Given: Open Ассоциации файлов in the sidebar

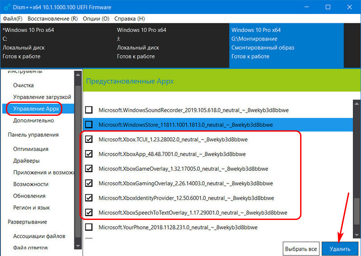Looking at the screenshot, I should pos(39,236).
